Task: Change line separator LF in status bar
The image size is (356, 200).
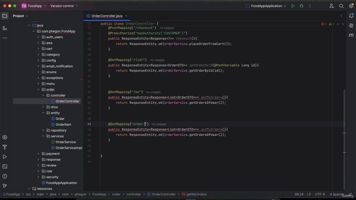Action: coord(309,194)
